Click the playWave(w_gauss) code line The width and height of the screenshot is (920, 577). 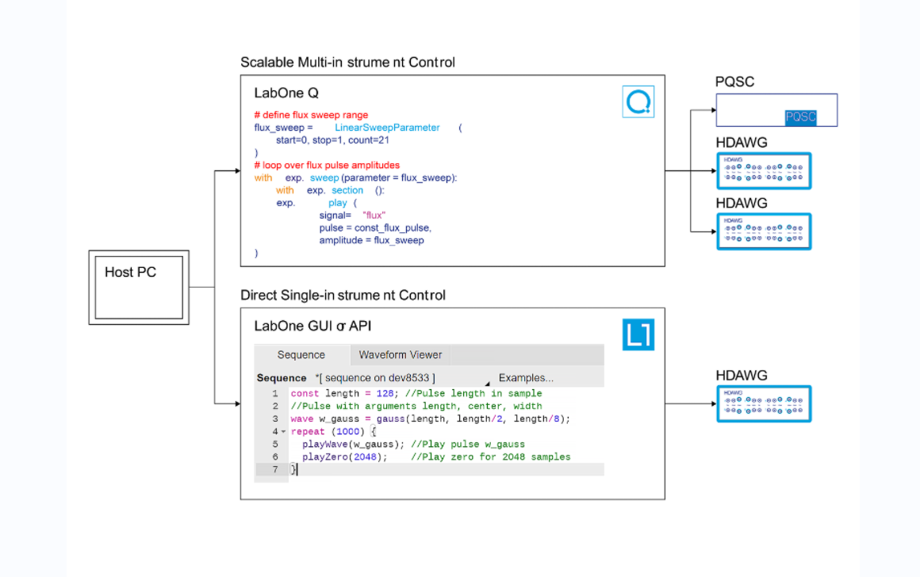pos(355,444)
